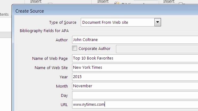
Task: Enable the Corporate Author checkbox
Action: [x=75, y=48]
